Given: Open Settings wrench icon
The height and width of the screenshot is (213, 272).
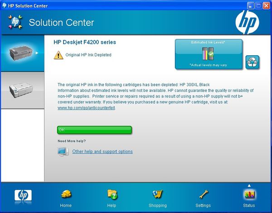Looking at the screenshot, I should [x=203, y=194].
